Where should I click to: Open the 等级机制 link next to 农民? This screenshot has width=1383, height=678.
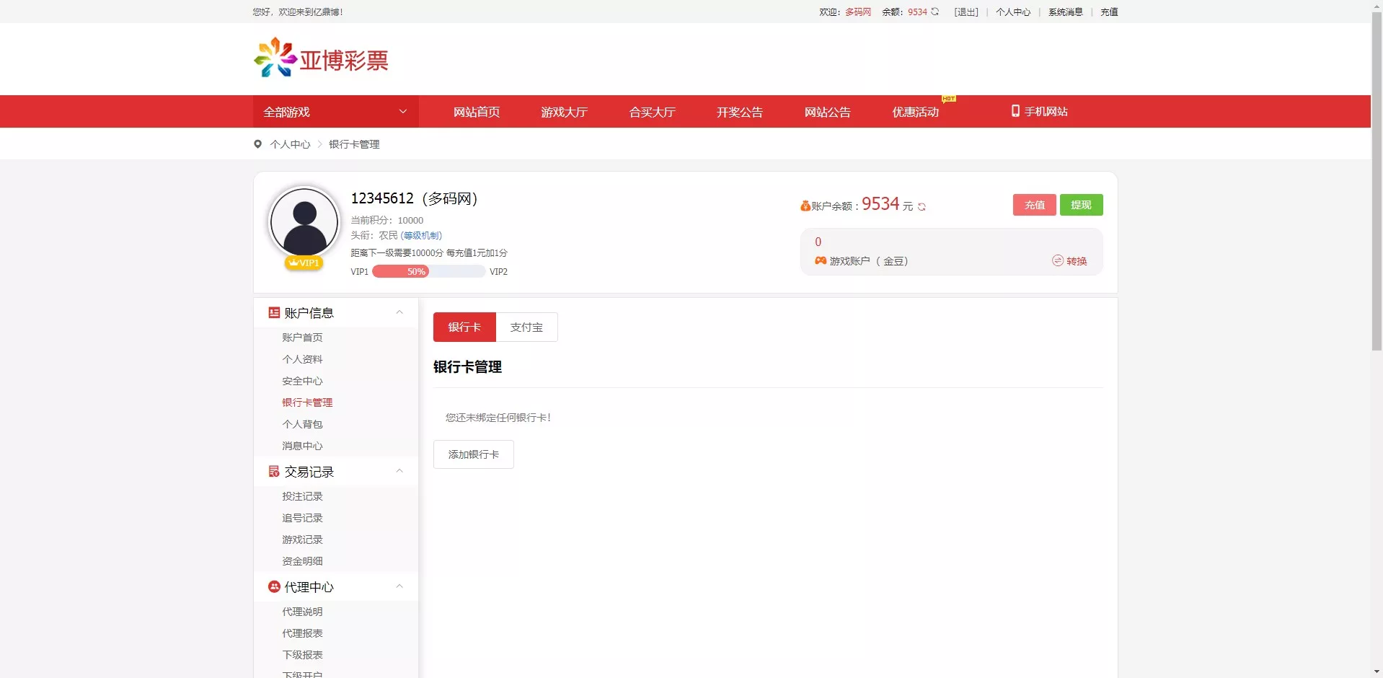[420, 236]
